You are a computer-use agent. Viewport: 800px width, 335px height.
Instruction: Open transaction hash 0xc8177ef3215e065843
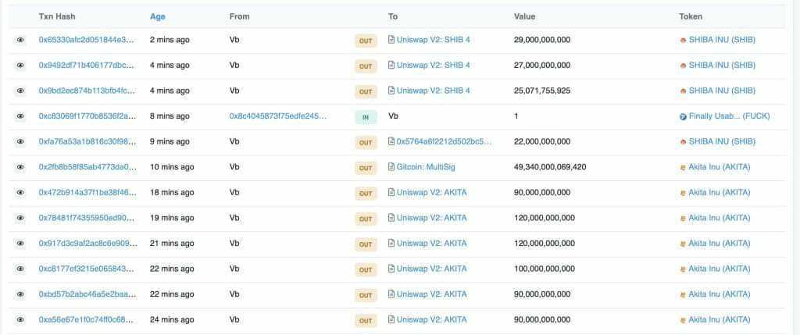(87, 269)
